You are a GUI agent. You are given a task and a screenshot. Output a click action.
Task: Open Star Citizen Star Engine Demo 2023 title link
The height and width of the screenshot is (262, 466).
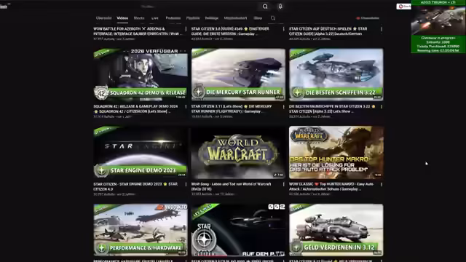(x=135, y=186)
